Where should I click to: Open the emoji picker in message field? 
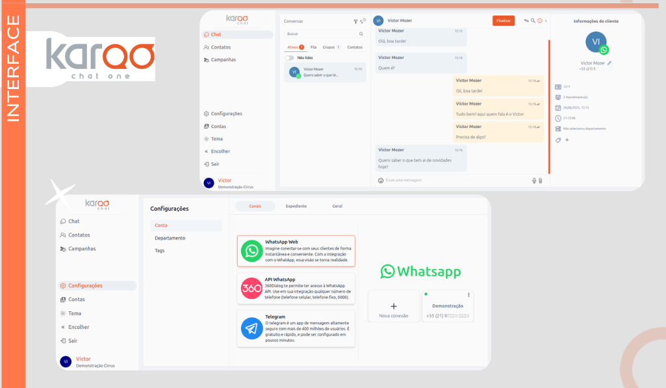coord(381,180)
